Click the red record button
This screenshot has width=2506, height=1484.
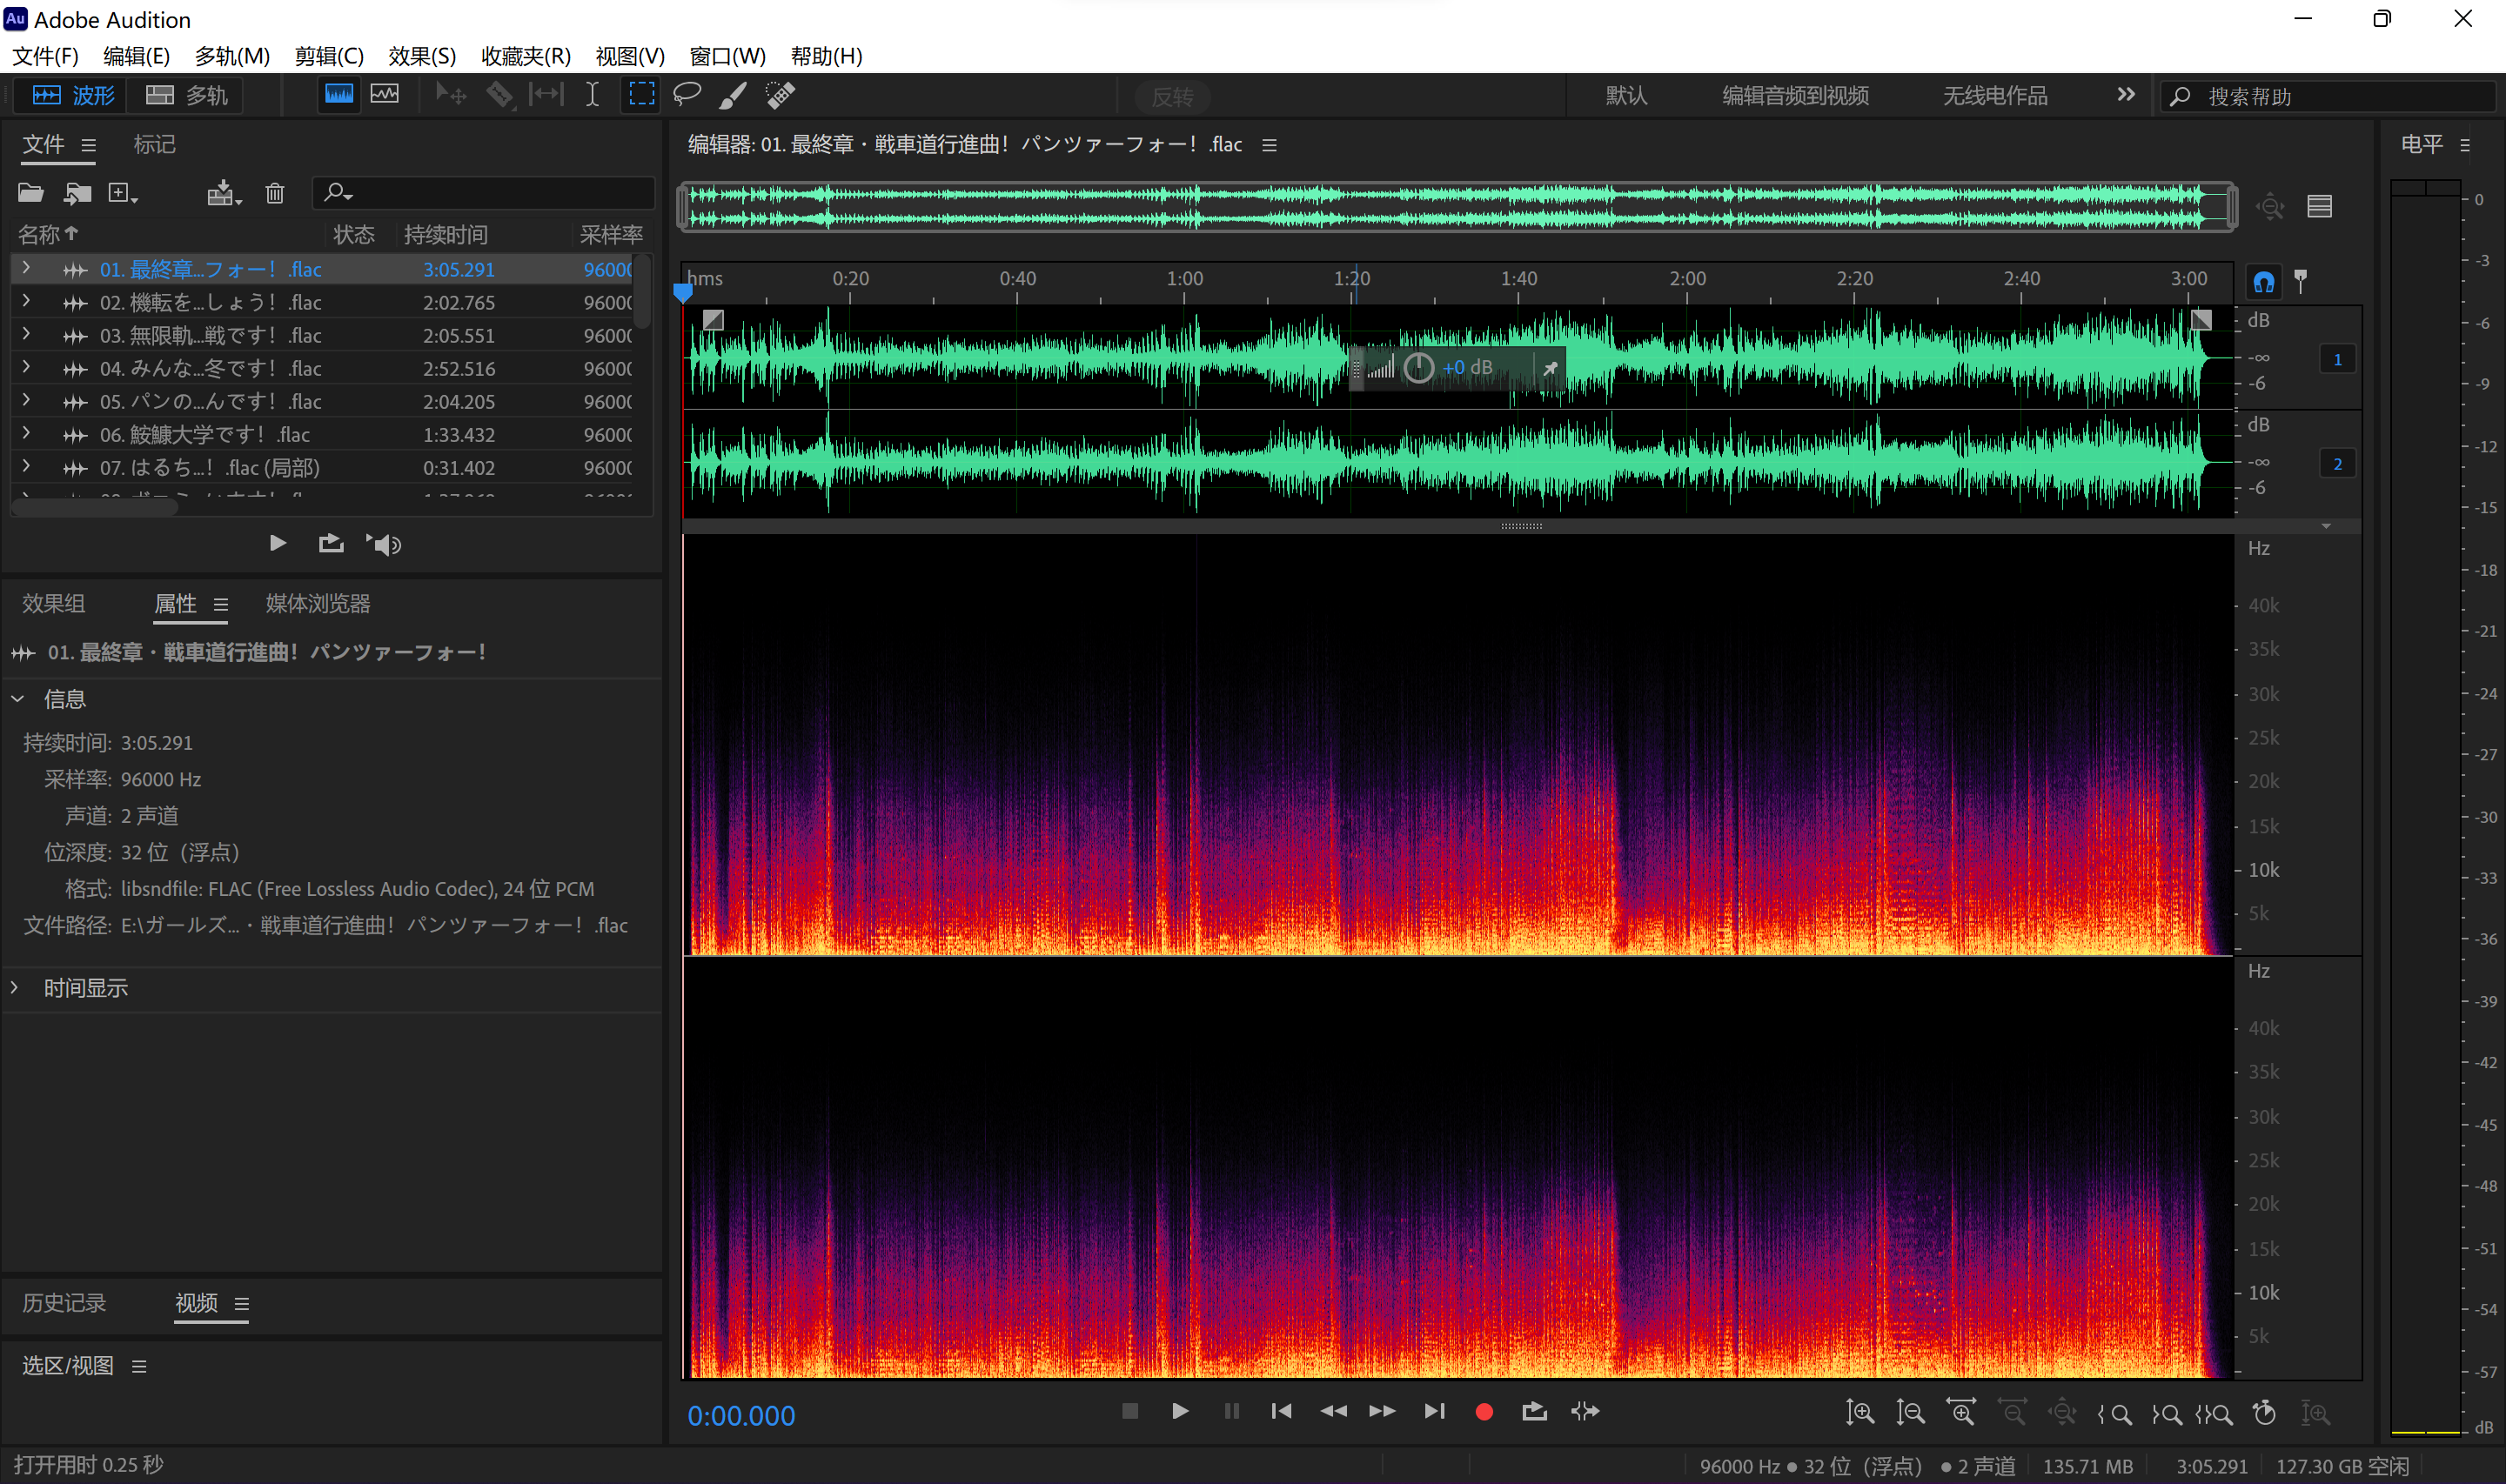[1484, 1412]
